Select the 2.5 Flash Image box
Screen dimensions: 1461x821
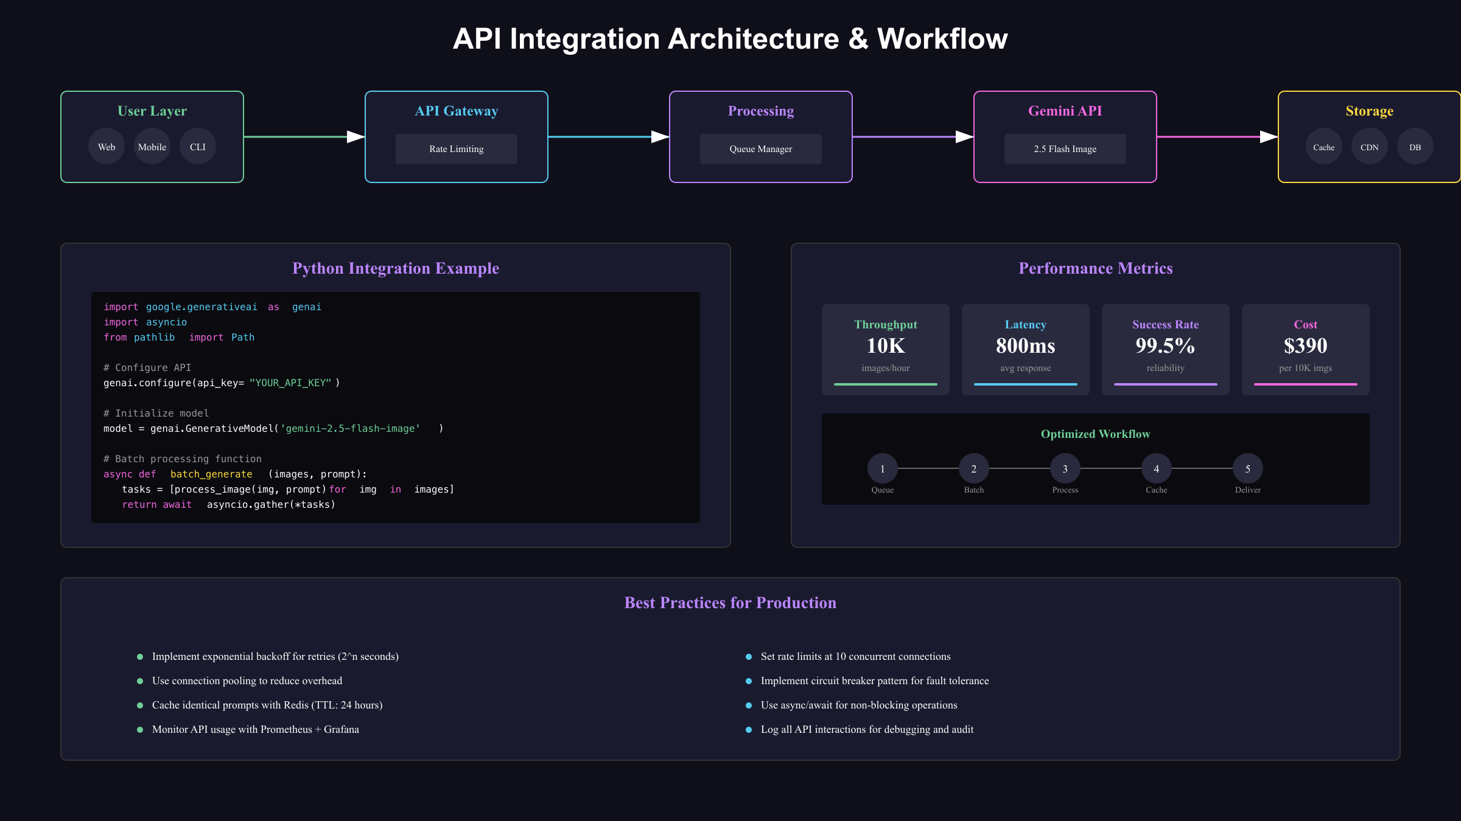pos(1065,149)
